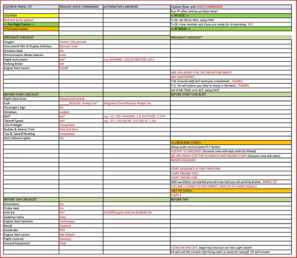Select "Instrument Xfer & Display Switches" cell

(x=31, y=46)
